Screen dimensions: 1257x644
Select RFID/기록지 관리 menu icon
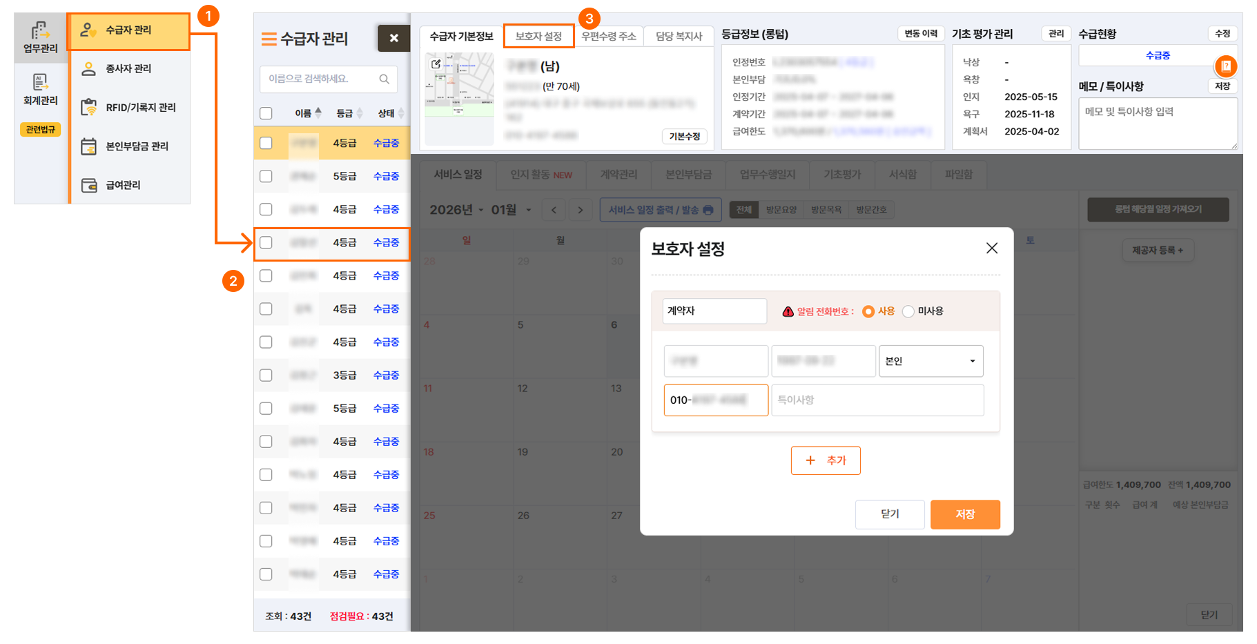click(x=88, y=108)
